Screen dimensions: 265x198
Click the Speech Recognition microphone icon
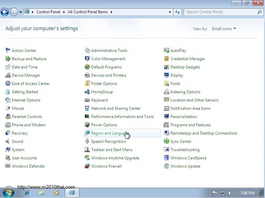point(87,141)
